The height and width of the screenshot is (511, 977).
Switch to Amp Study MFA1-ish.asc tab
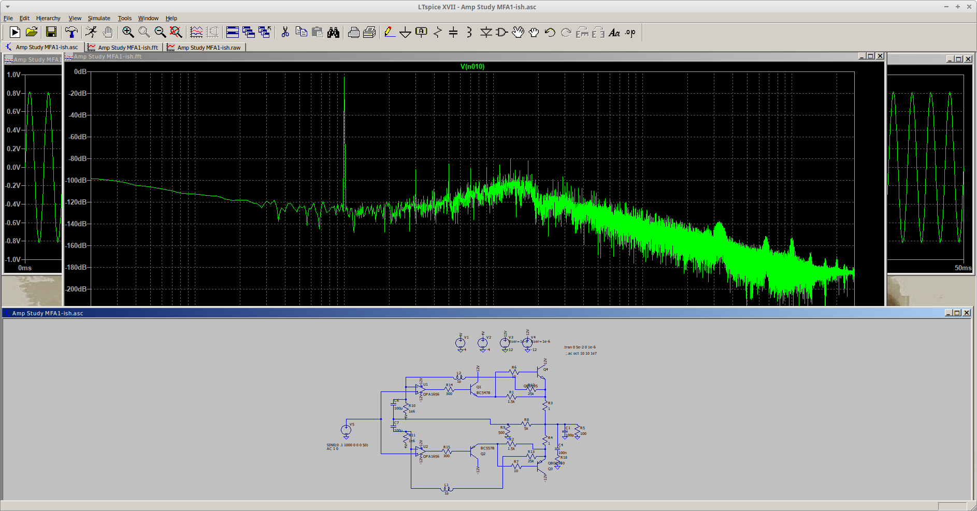(42, 47)
